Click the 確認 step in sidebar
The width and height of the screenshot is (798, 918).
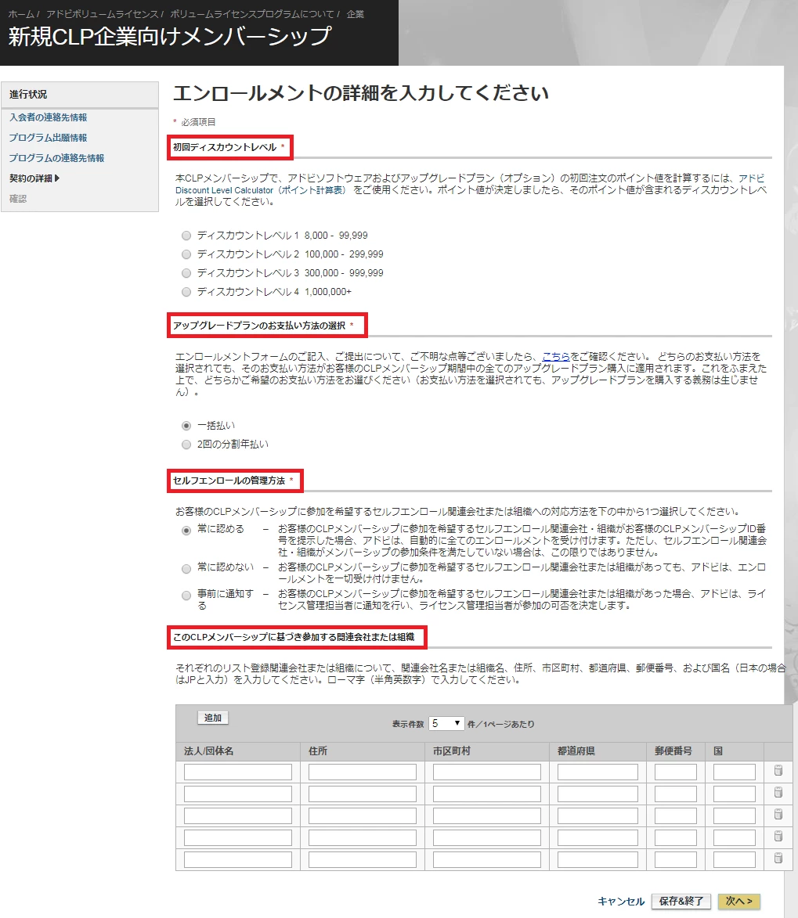point(17,199)
